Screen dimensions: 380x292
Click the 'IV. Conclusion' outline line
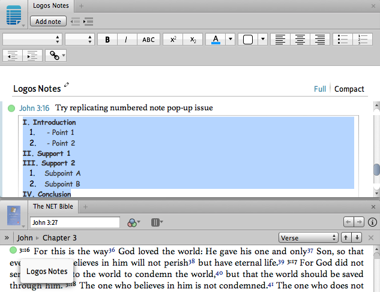pyautogui.click(x=47, y=194)
